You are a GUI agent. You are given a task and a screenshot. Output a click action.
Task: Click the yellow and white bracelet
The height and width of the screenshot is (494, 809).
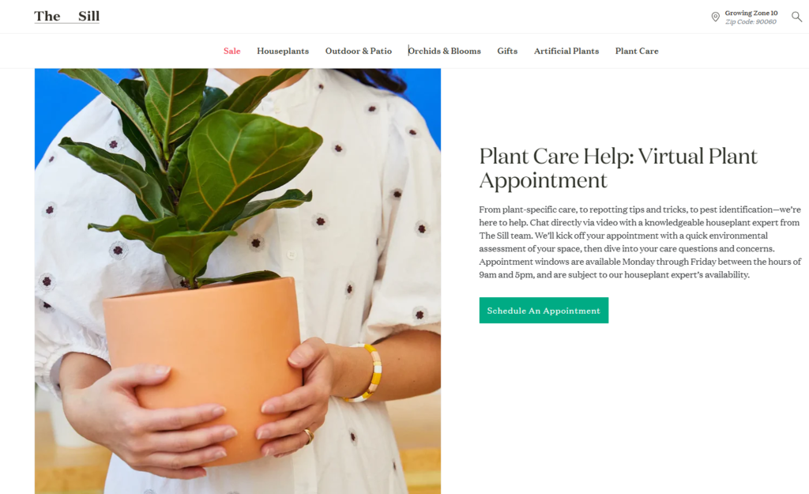click(x=367, y=373)
